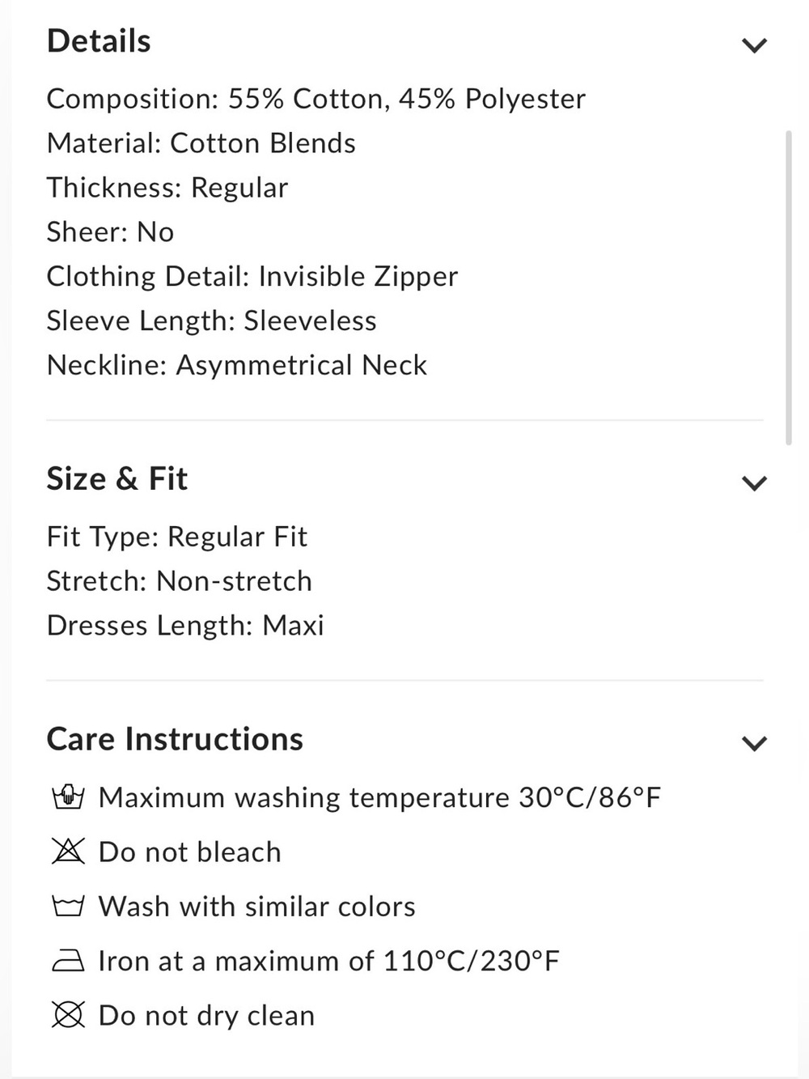Click the Details section heading
Viewport: 809px width, 1079px height.
(x=99, y=41)
